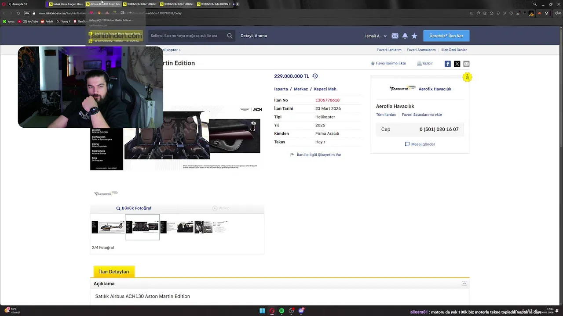
Task: Open Size Özel İlanlar link
Action: 454,50
